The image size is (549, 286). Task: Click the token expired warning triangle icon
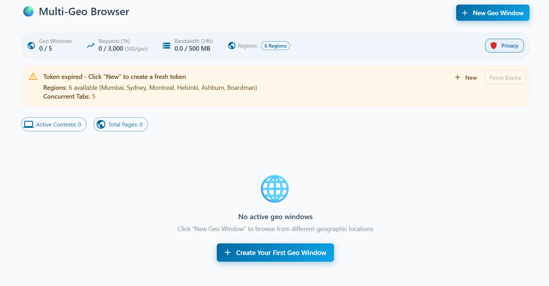point(33,76)
